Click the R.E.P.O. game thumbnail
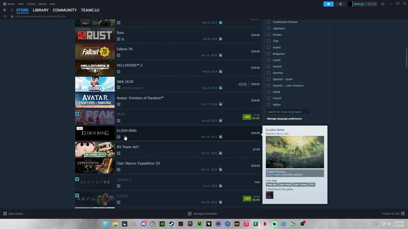Image resolution: width=408 pixels, height=229 pixels. tap(95, 198)
